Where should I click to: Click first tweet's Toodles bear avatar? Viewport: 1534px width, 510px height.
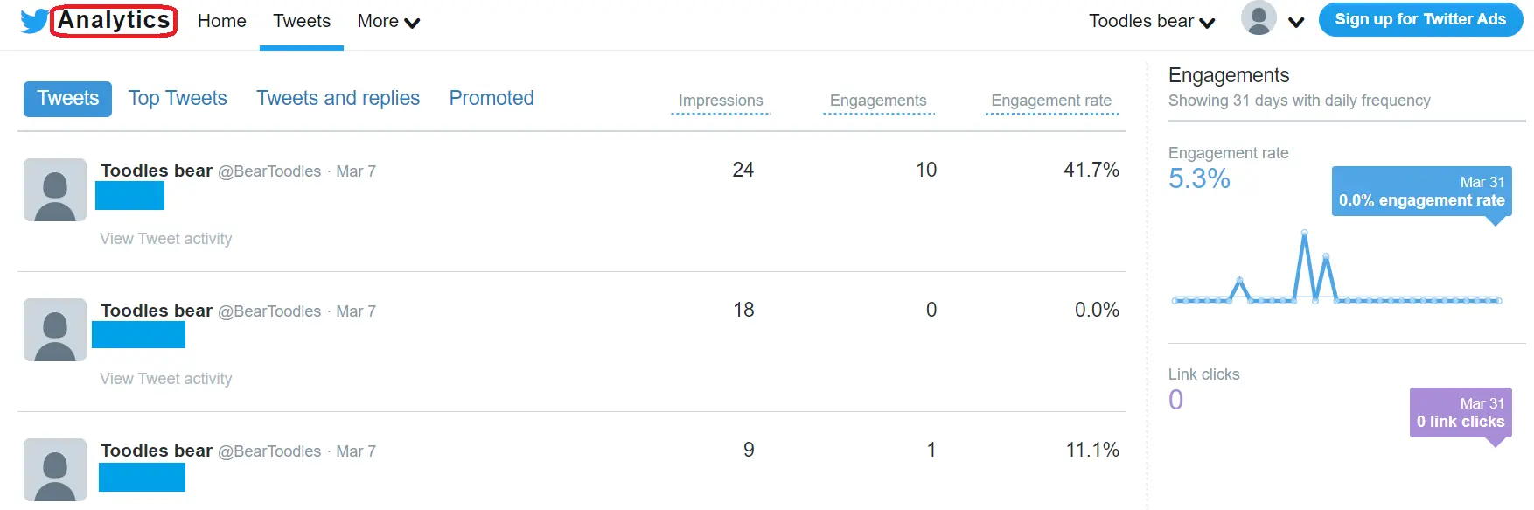tap(55, 190)
